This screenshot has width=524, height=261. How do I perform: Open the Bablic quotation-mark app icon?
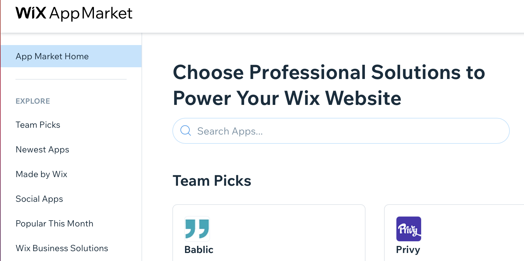point(197,229)
